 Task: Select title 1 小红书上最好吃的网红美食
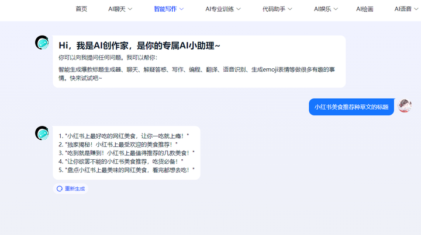pos(124,136)
